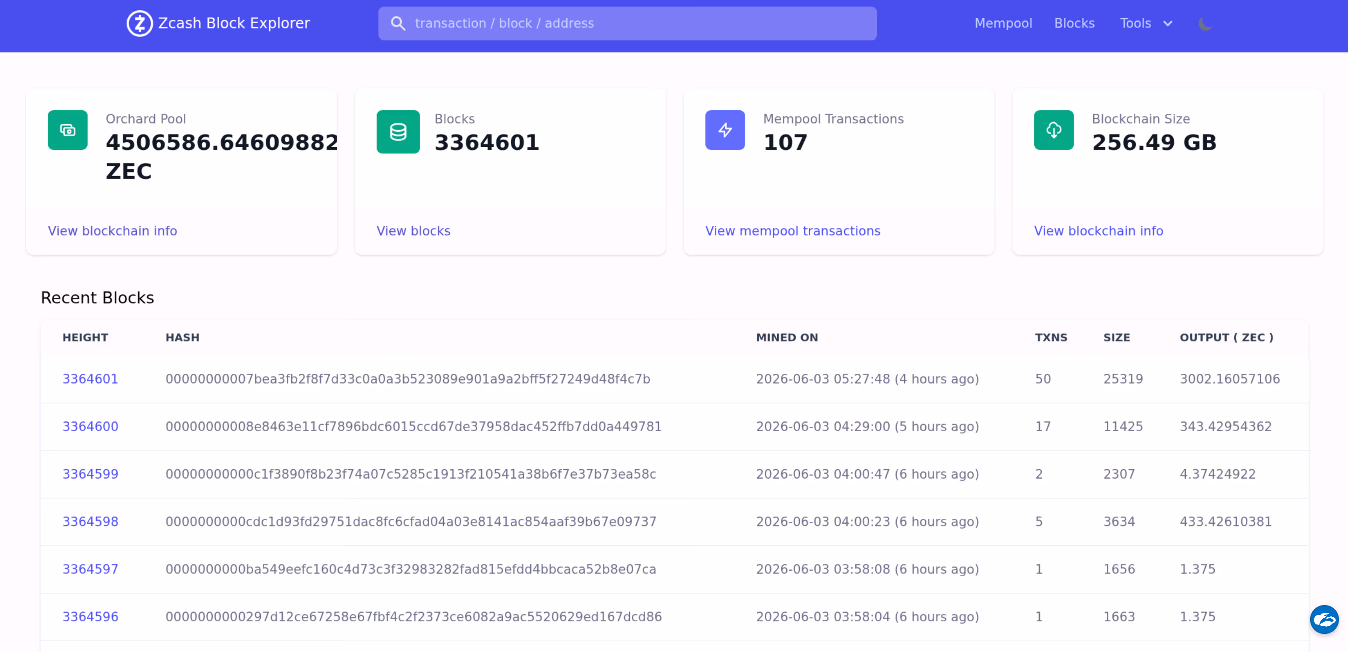Open the Tools menu
Image resolution: width=1348 pixels, height=652 pixels.
[x=1146, y=23]
